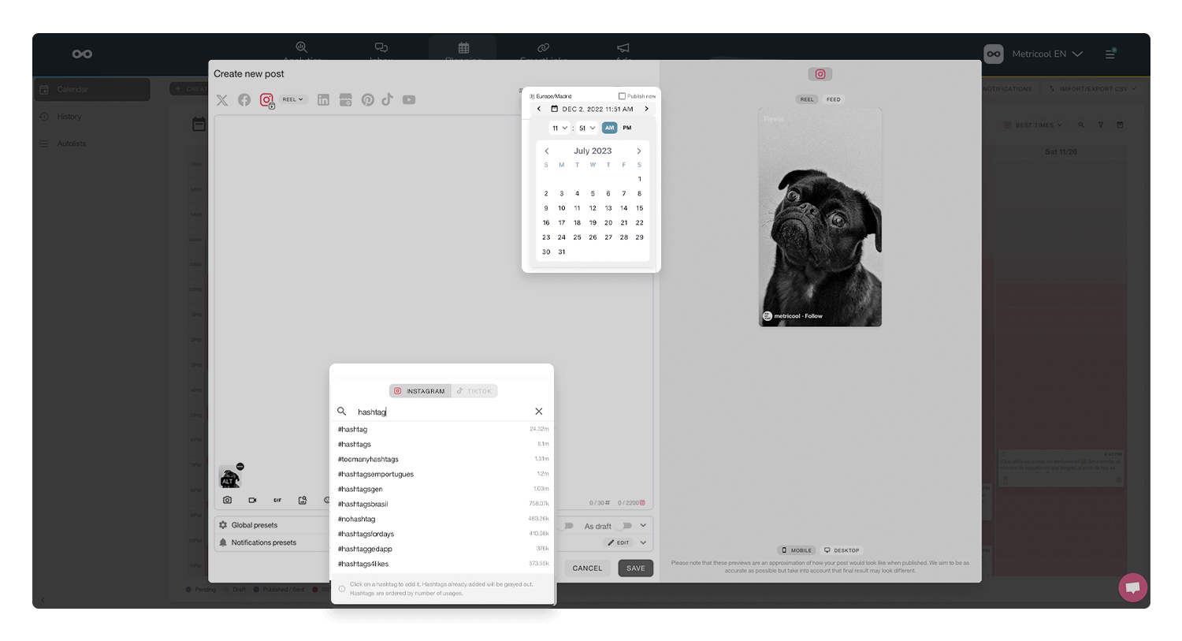
Task: Open the Inbox chat icon in top bar
Action: [381, 48]
